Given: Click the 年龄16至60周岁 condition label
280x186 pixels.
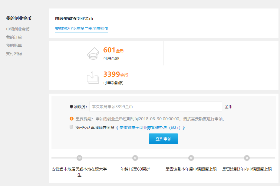Looking at the screenshot, I should tap(135, 169).
